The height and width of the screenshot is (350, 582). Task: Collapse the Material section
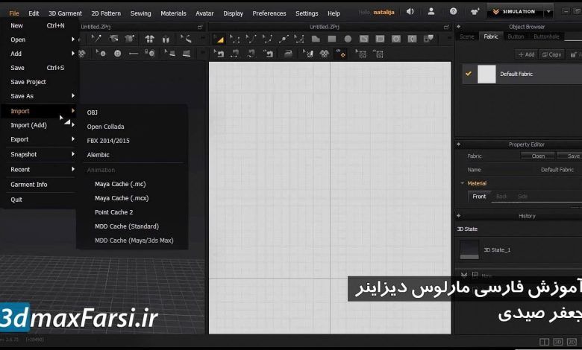463,183
